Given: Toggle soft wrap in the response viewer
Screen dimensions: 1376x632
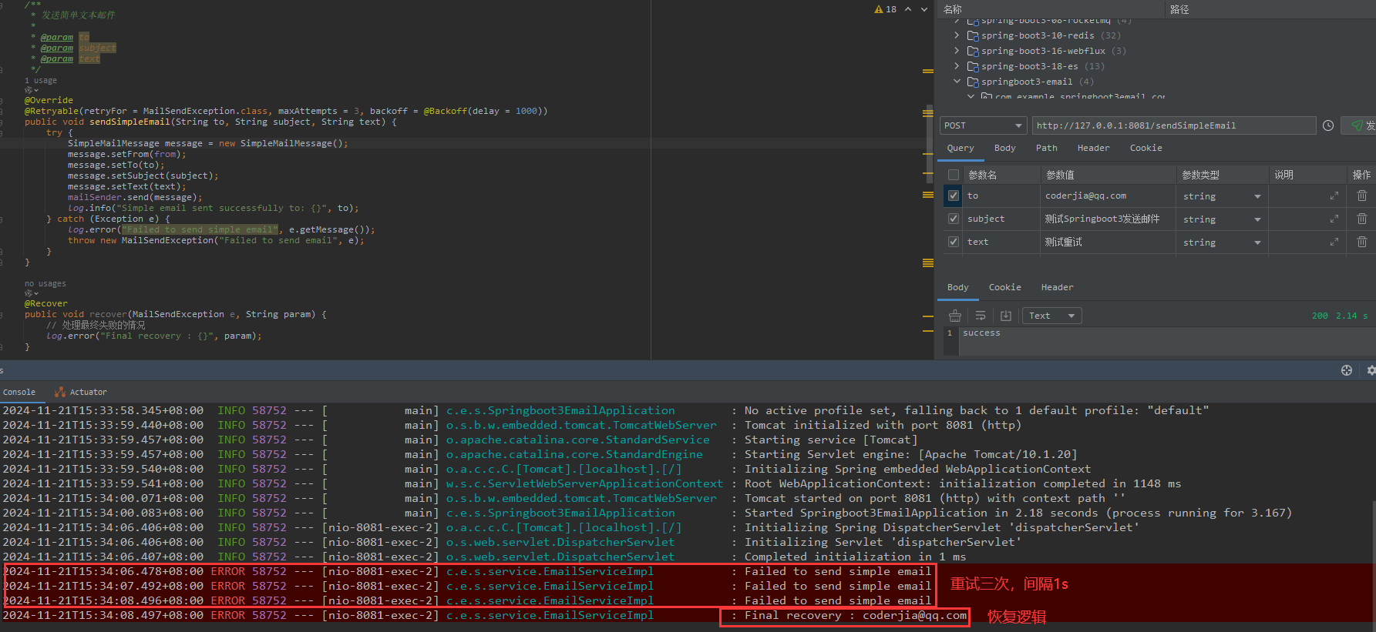Looking at the screenshot, I should point(981,316).
